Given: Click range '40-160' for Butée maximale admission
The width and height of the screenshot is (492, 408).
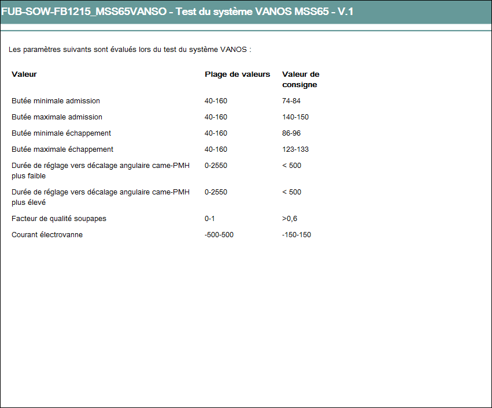Looking at the screenshot, I should click(216, 117).
